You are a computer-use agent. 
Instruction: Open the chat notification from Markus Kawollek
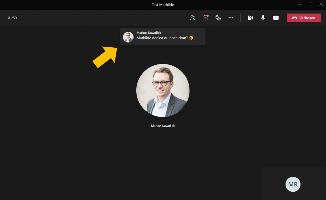(163, 37)
